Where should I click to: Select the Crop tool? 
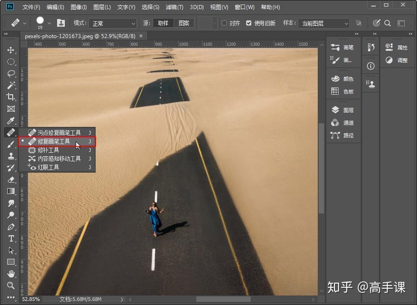[x=11, y=97]
